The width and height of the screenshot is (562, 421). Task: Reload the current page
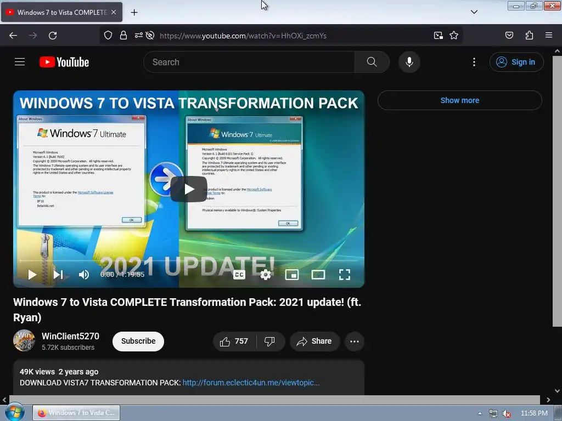pyautogui.click(x=53, y=36)
